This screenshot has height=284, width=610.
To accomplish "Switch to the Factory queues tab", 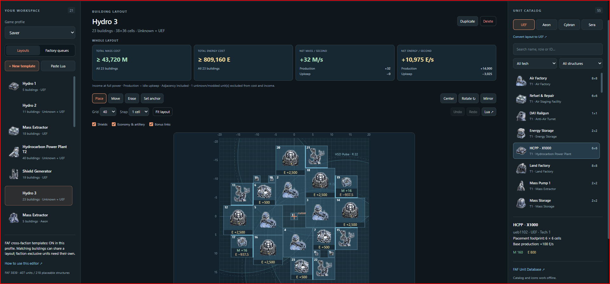I will [x=57, y=51].
